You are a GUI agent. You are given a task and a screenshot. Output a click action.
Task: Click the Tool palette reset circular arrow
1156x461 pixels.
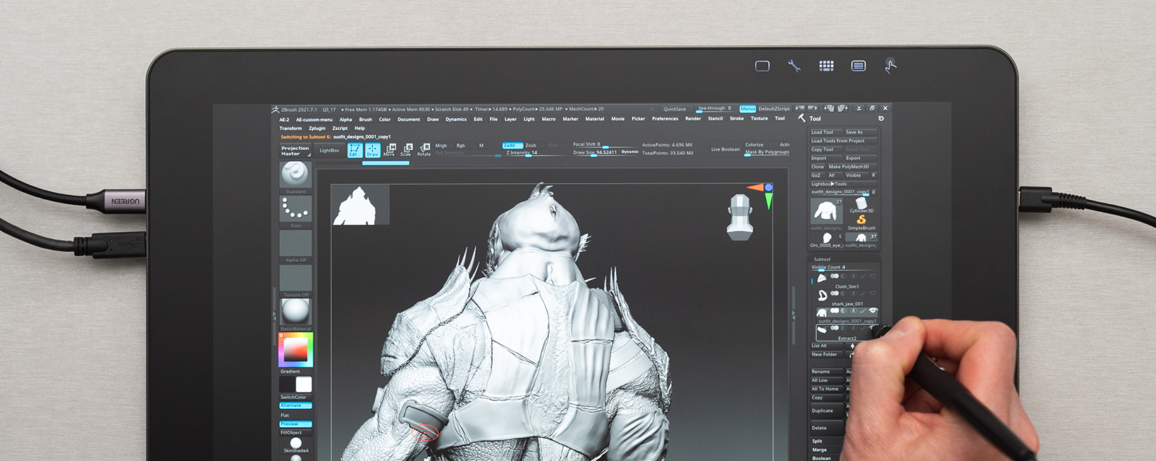tap(881, 118)
